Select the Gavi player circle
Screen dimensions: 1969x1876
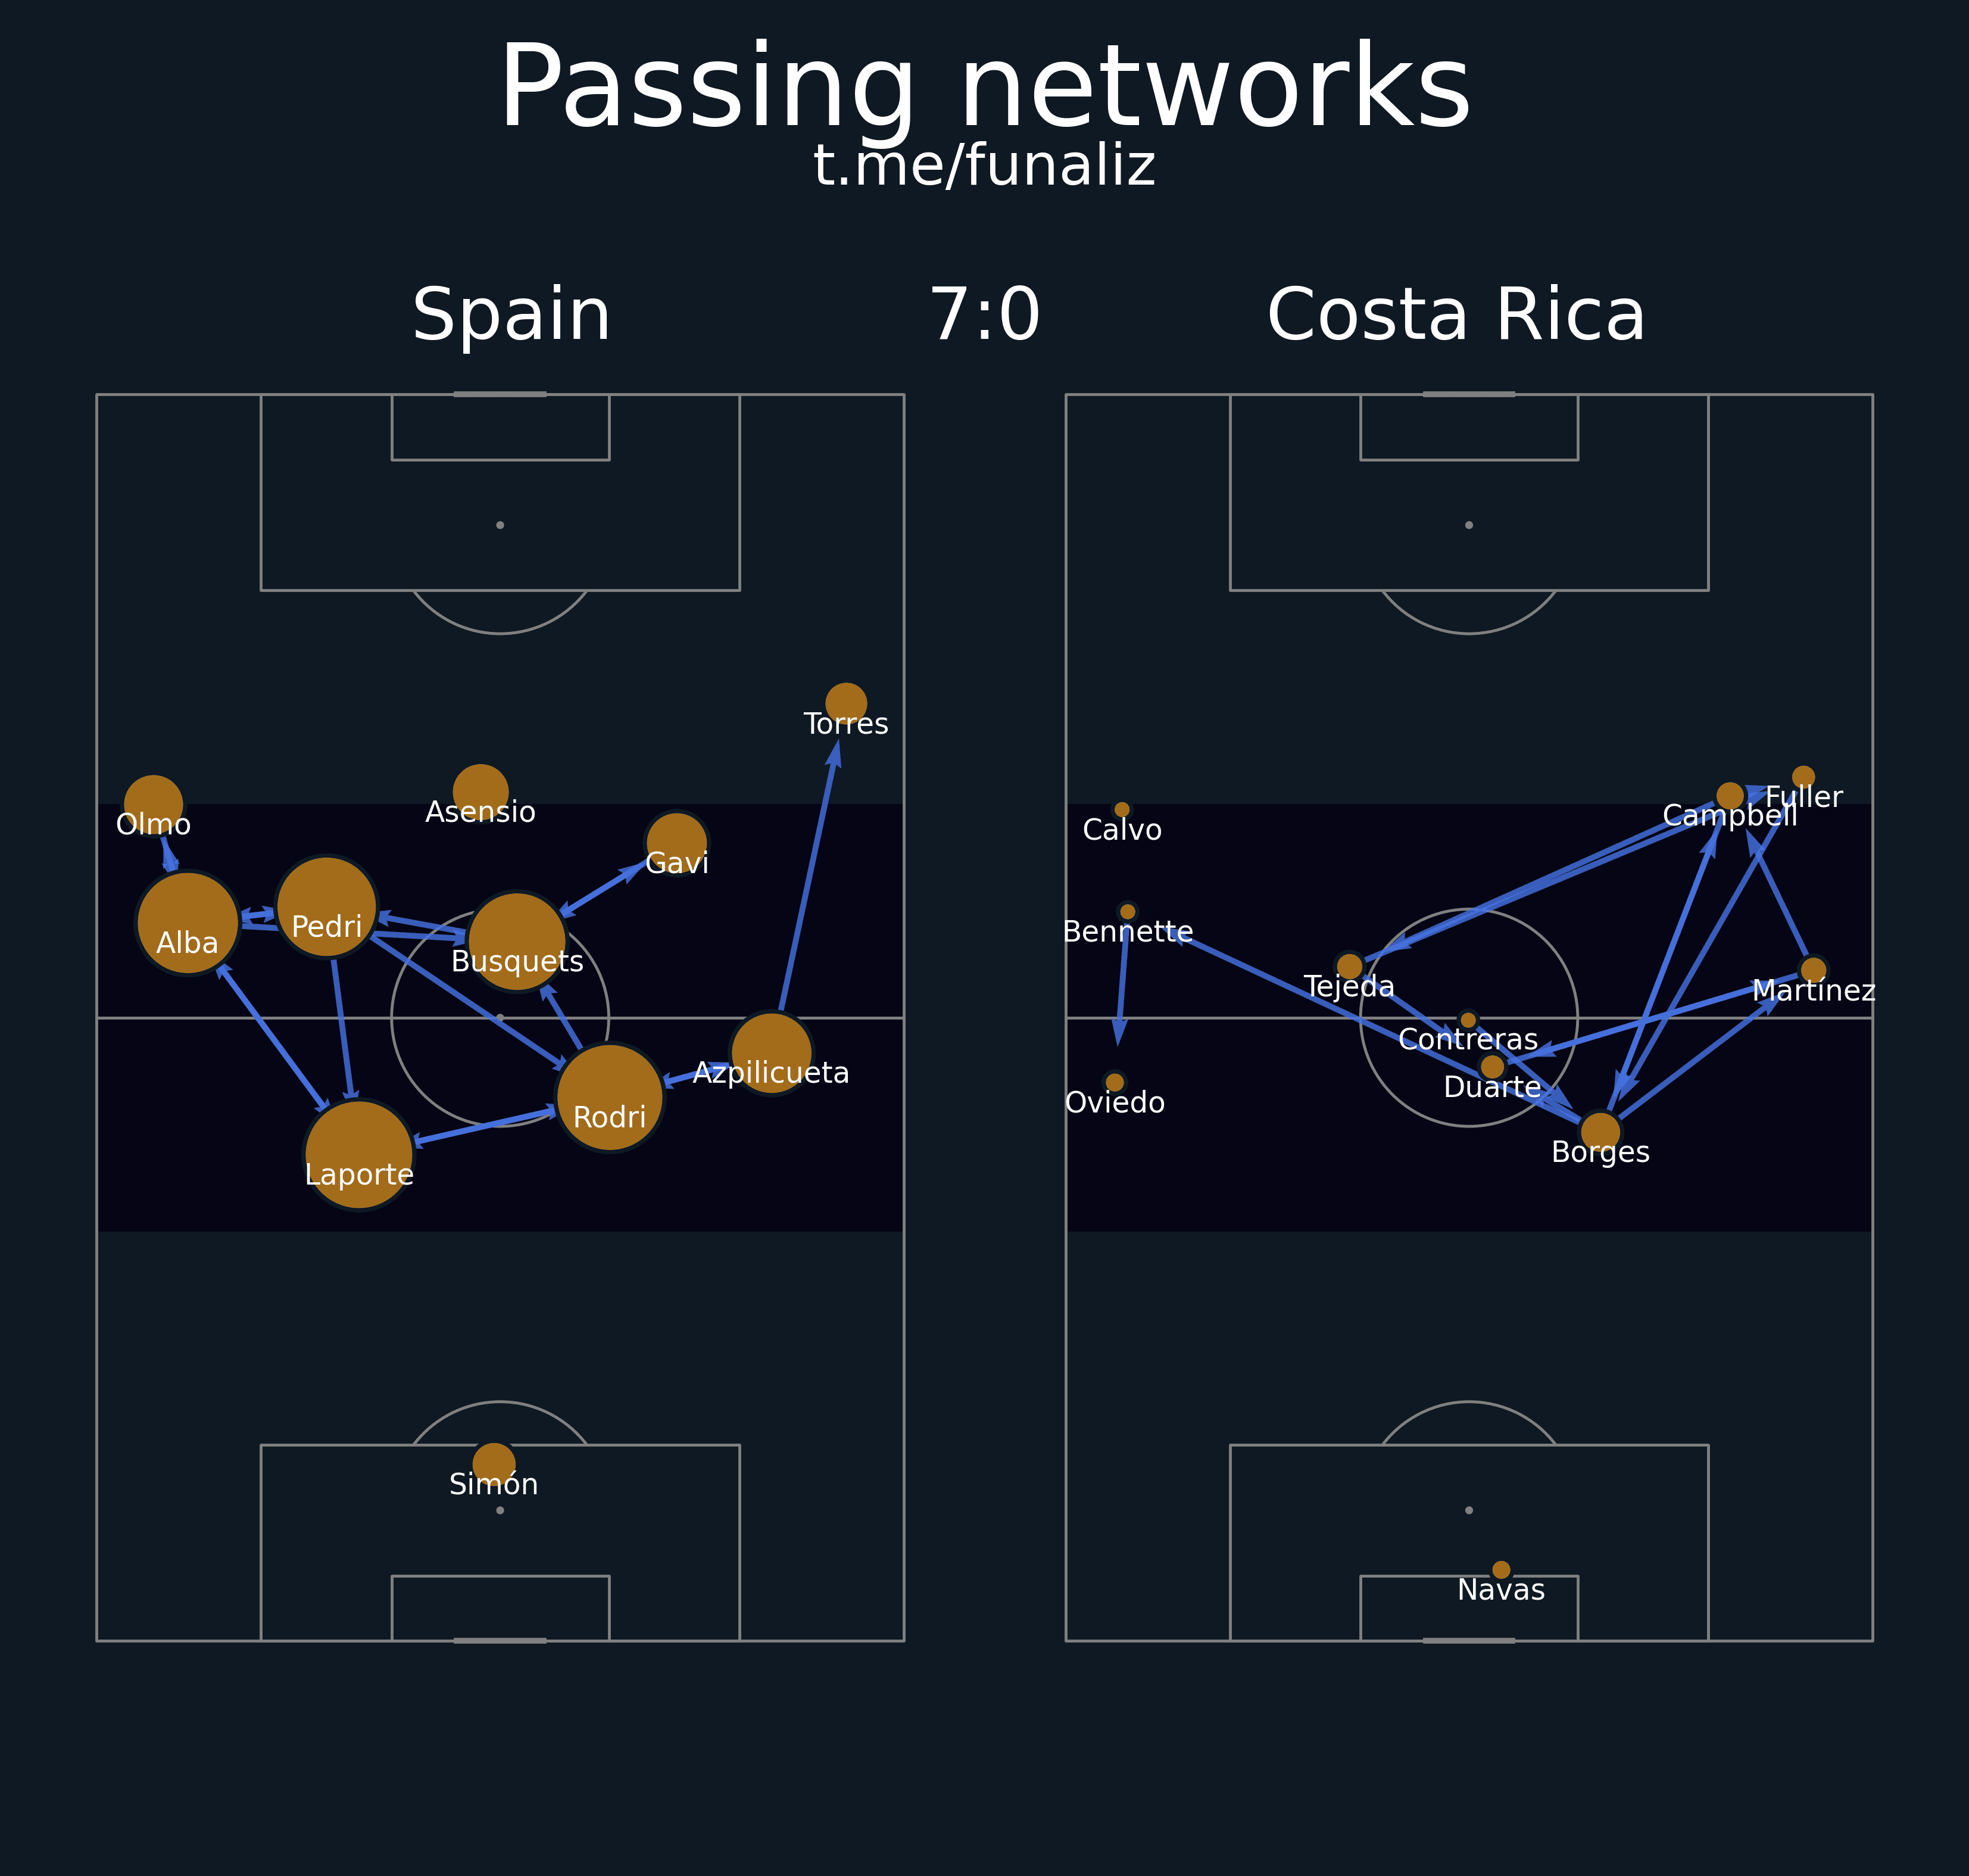tap(676, 843)
